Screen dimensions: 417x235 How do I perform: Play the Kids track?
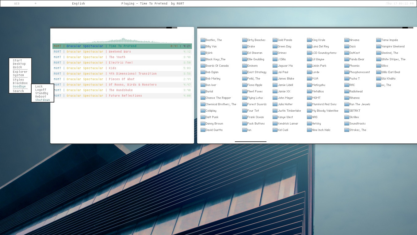coord(122,68)
